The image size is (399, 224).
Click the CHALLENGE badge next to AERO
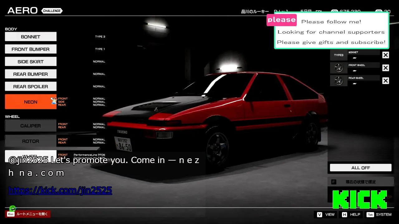52,11
